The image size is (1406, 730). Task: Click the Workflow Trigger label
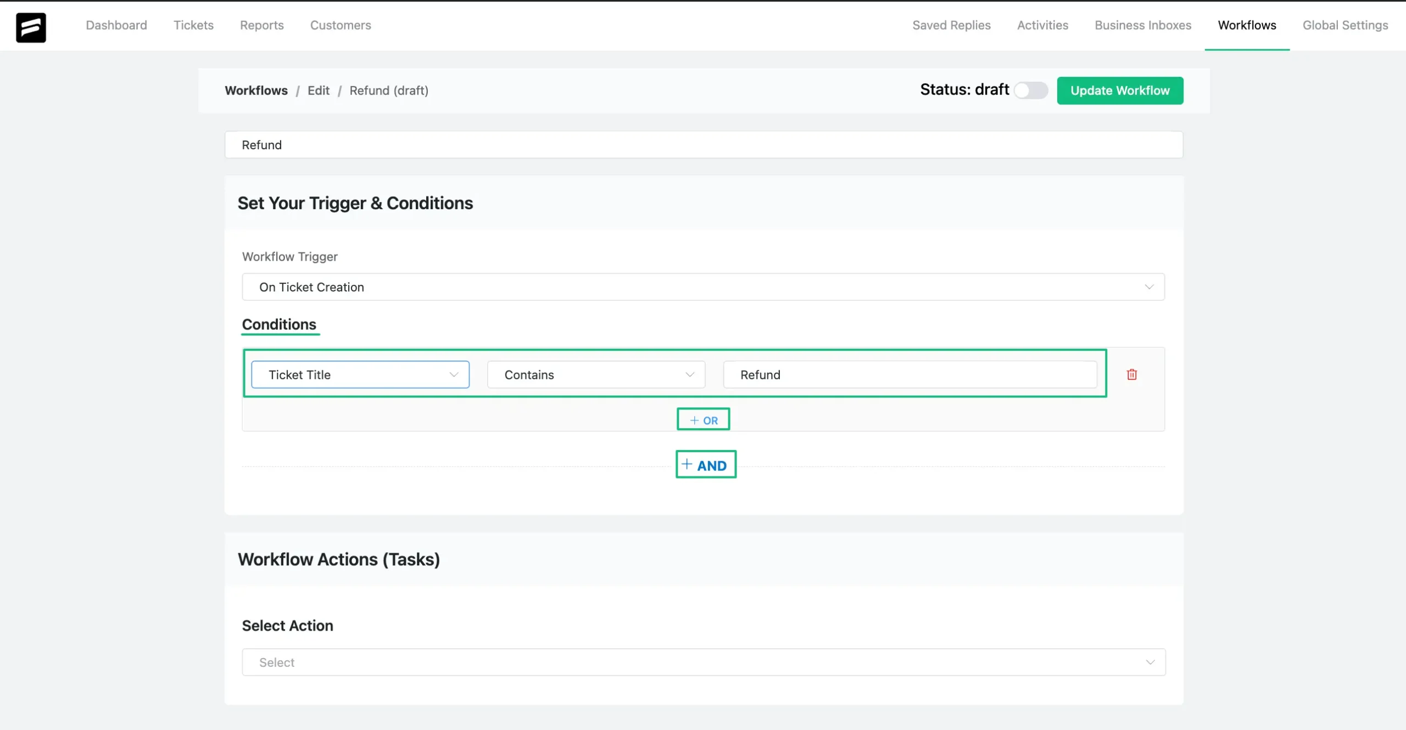[289, 257]
